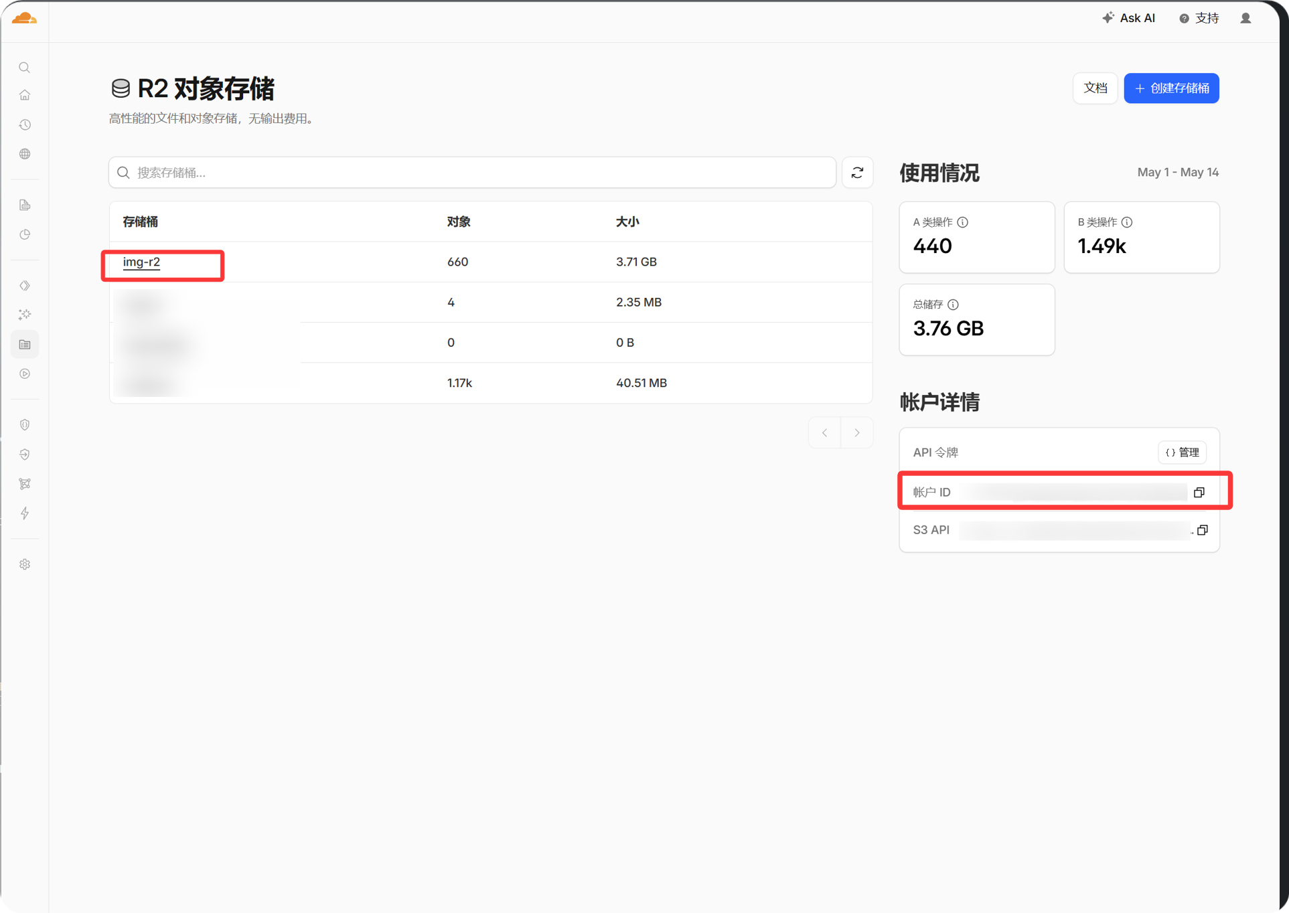
Task: Click the 大小 column header
Action: click(627, 222)
